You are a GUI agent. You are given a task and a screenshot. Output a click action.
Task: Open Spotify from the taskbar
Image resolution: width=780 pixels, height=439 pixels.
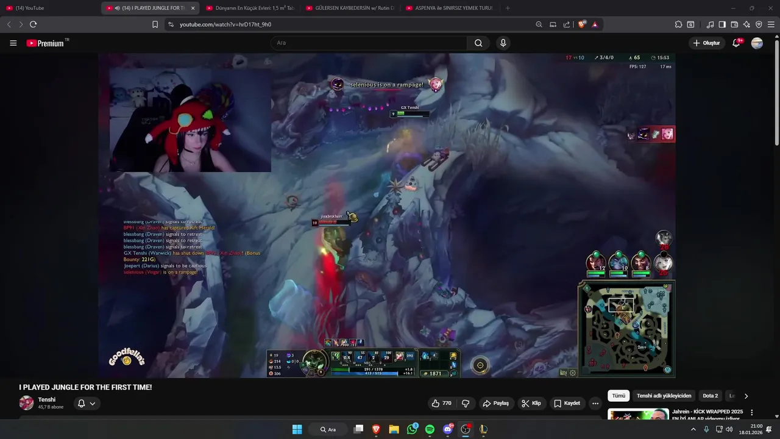(x=430, y=429)
